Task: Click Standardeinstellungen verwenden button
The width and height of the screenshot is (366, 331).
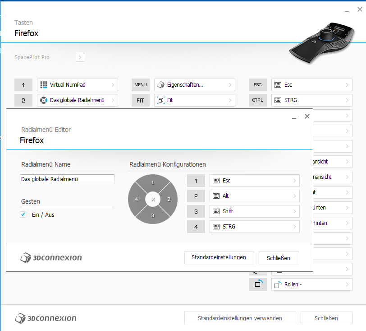Action: pos(240,318)
